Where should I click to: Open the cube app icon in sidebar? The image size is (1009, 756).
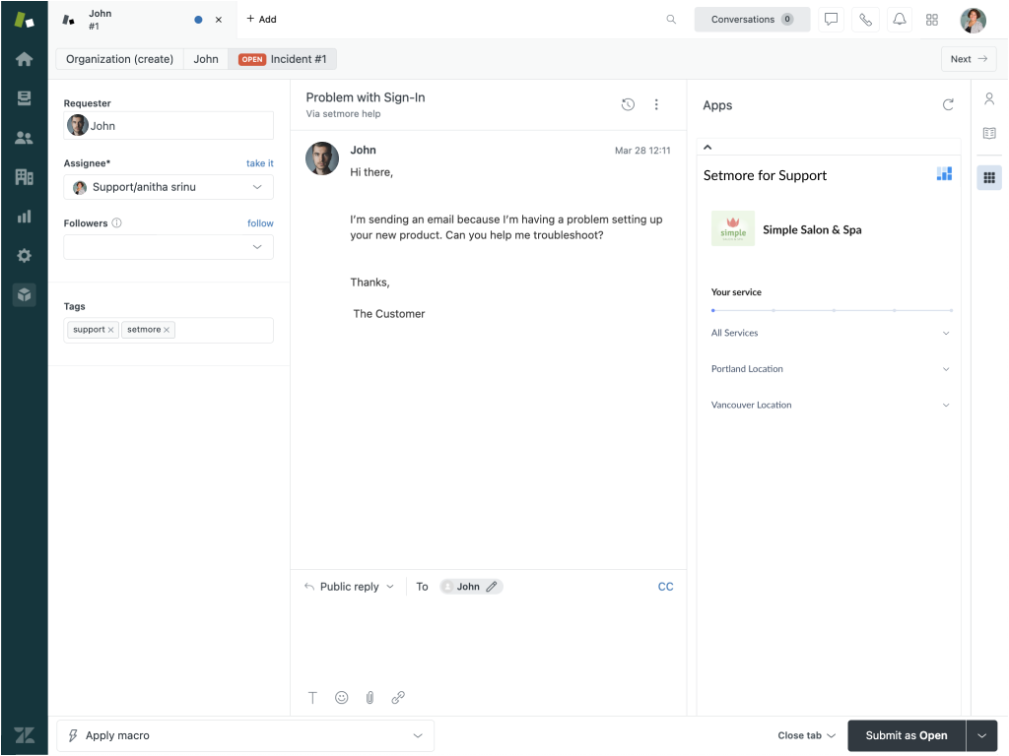[x=24, y=295]
